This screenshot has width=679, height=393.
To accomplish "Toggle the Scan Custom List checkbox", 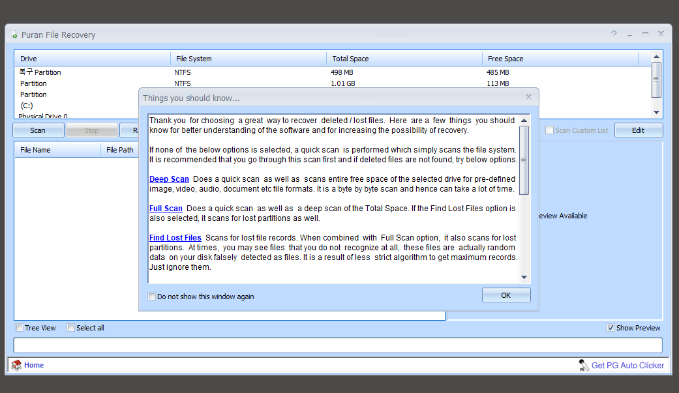I will click(549, 130).
